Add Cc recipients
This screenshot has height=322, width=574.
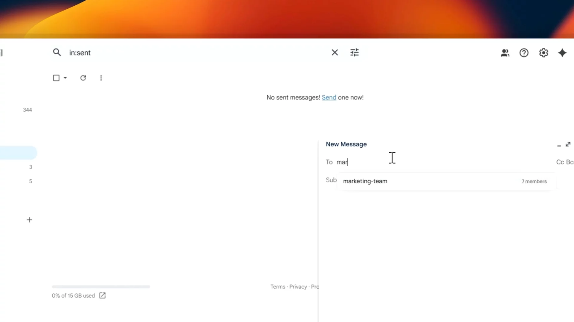tap(560, 162)
